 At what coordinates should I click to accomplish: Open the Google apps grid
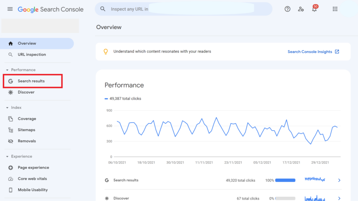tap(335, 9)
